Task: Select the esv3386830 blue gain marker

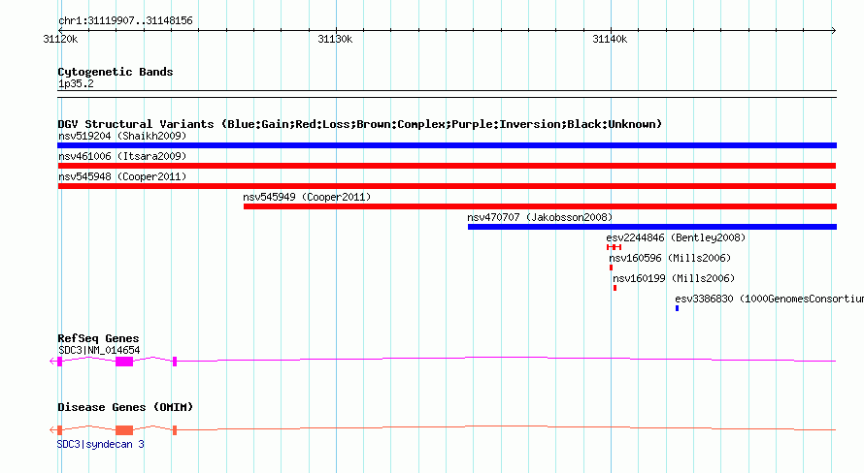Action: coord(678,308)
